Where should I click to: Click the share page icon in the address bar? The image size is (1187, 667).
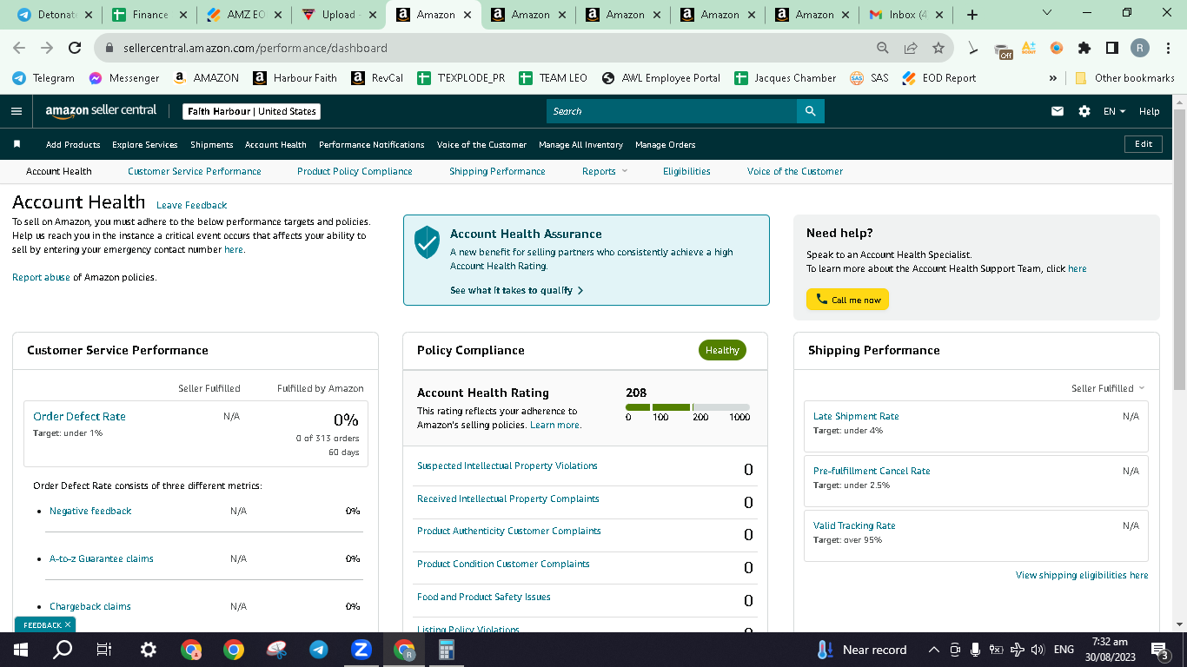pyautogui.click(x=910, y=48)
